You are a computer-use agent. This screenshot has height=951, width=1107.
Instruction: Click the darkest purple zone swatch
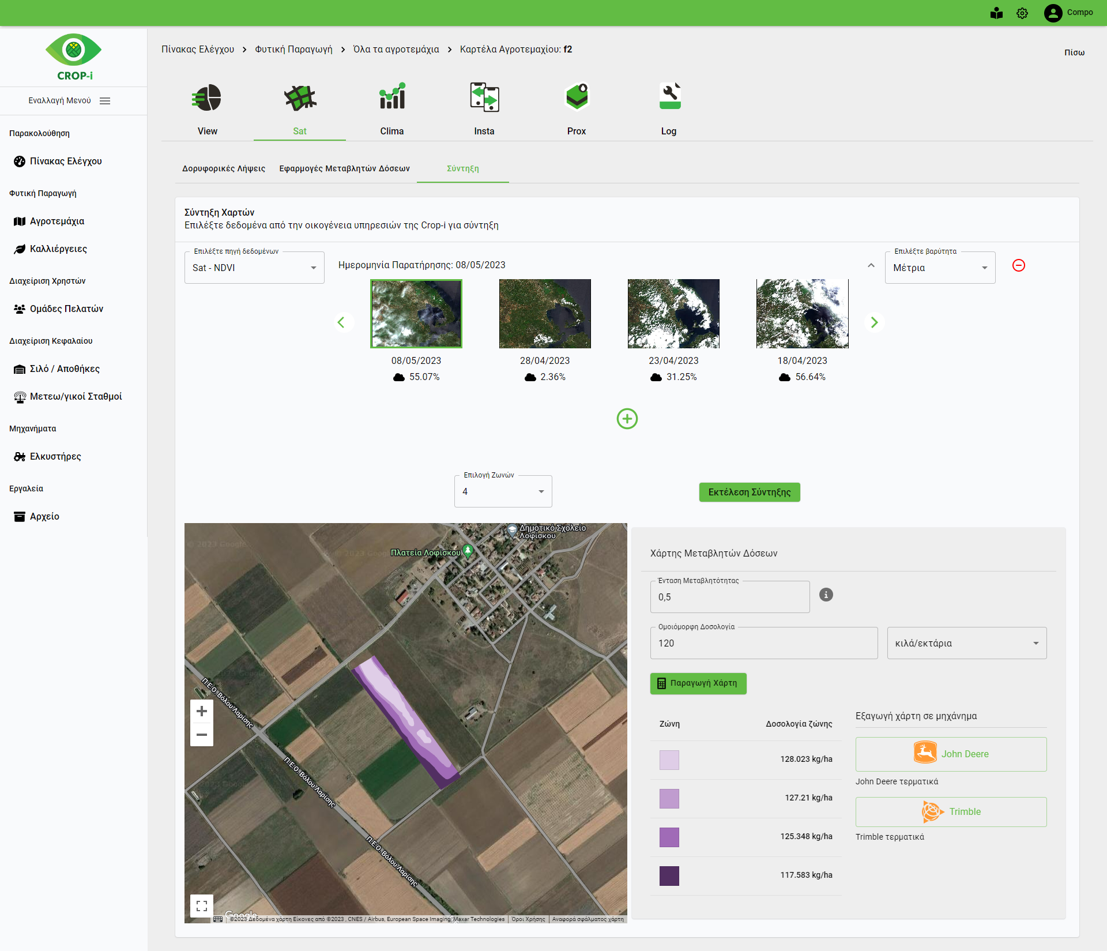click(x=669, y=875)
